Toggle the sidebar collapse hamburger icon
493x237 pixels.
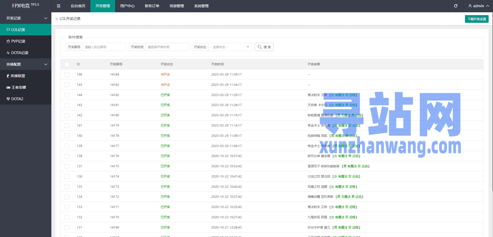59,6
